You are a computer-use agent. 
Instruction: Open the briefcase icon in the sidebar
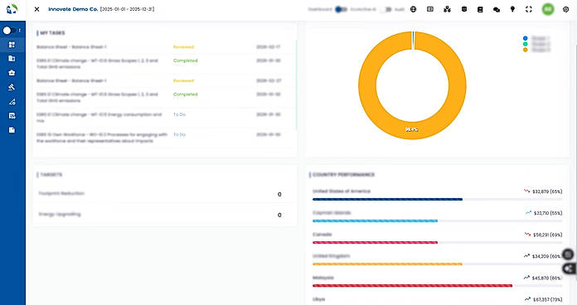coord(12,73)
